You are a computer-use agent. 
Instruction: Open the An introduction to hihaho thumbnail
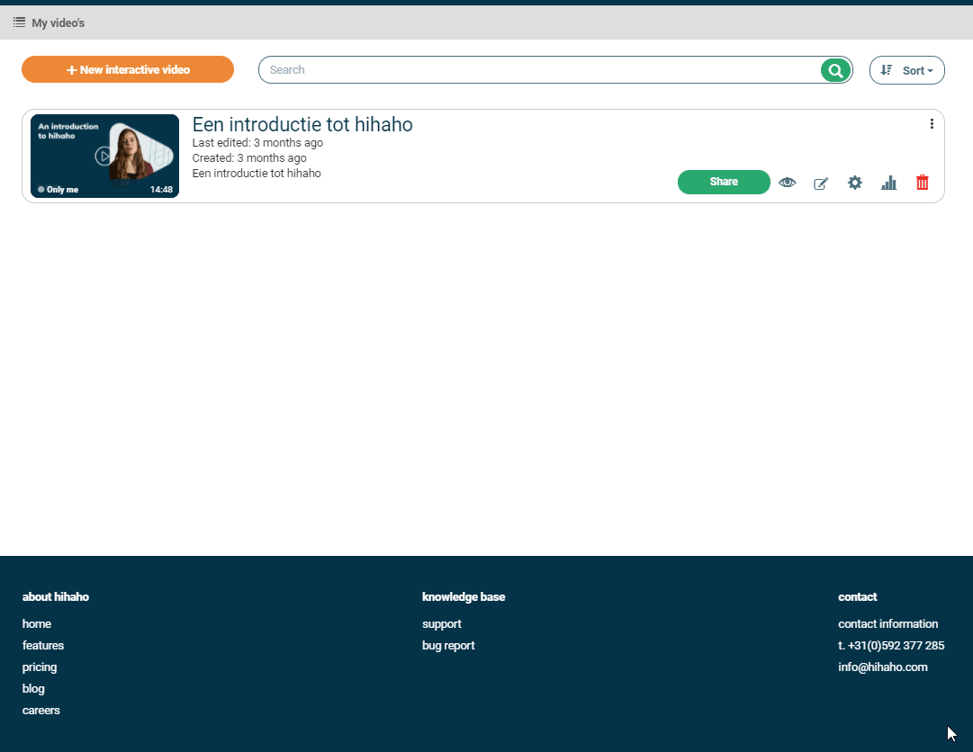coord(105,156)
